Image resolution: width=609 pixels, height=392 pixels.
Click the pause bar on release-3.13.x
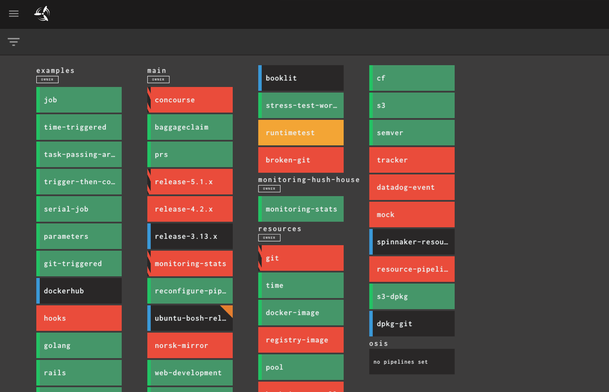pos(149,236)
